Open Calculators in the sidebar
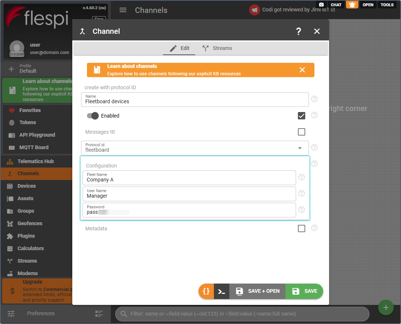401x324 pixels. point(37,248)
